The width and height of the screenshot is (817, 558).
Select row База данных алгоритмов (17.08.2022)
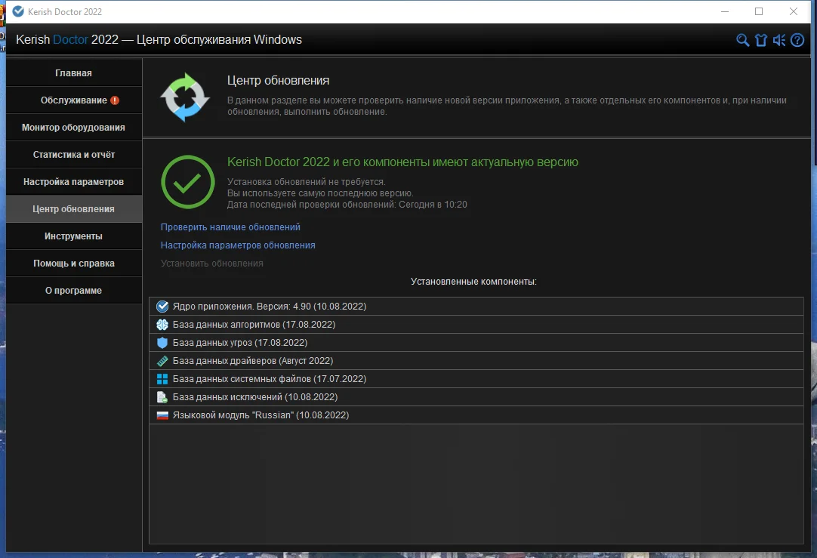click(x=476, y=325)
